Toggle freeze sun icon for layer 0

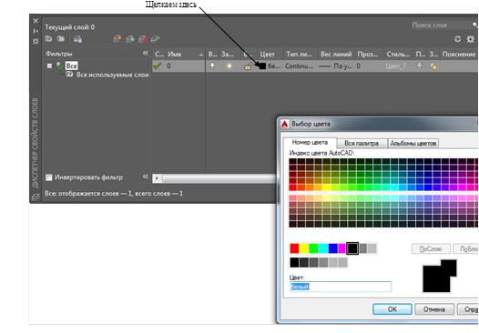[229, 66]
